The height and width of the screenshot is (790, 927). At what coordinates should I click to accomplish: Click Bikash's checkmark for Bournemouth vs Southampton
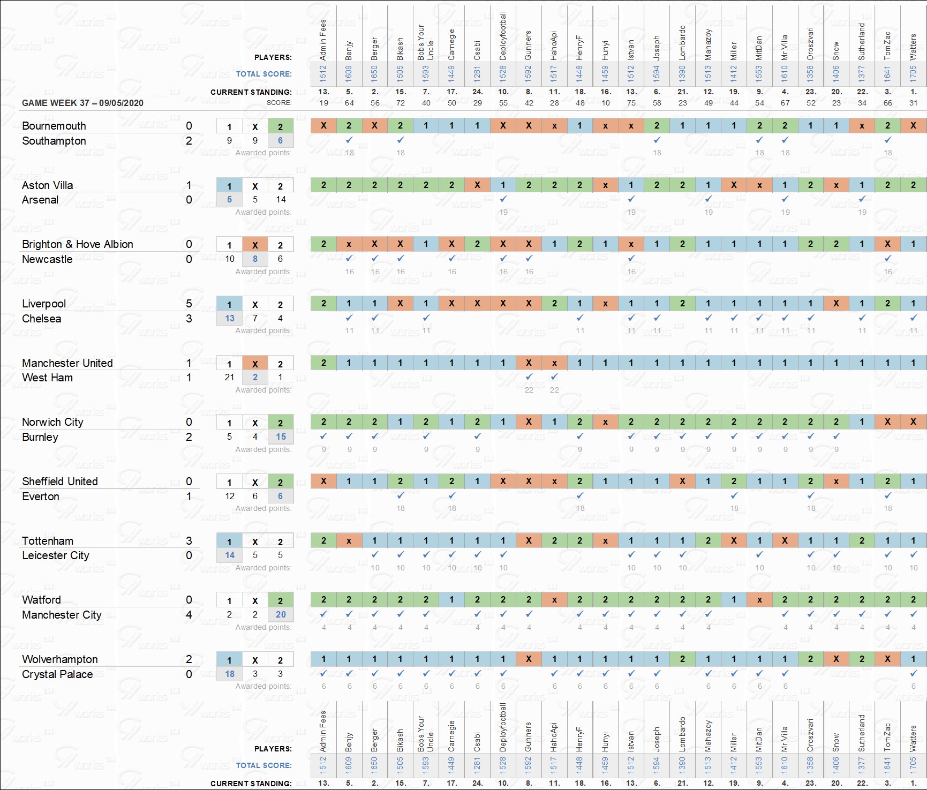click(x=400, y=140)
